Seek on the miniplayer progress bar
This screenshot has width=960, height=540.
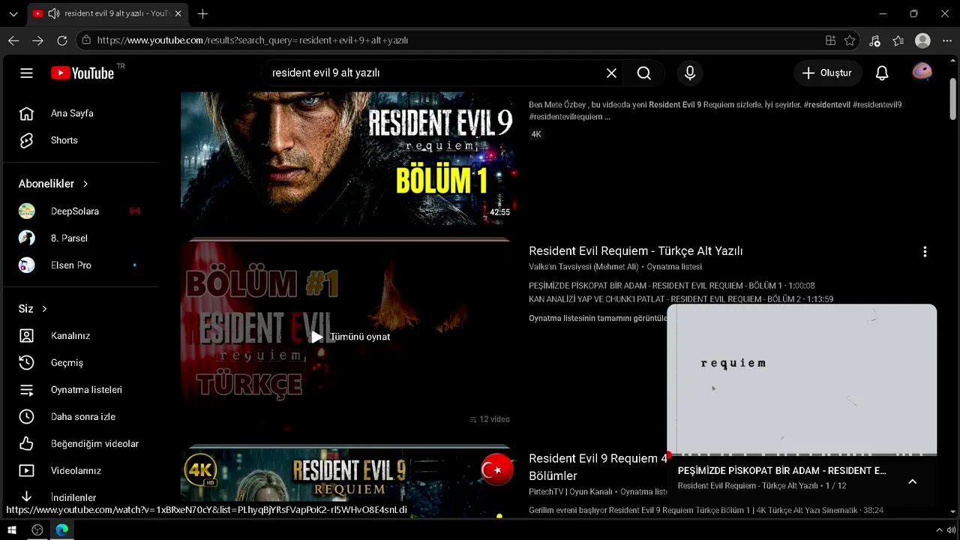coord(802,454)
